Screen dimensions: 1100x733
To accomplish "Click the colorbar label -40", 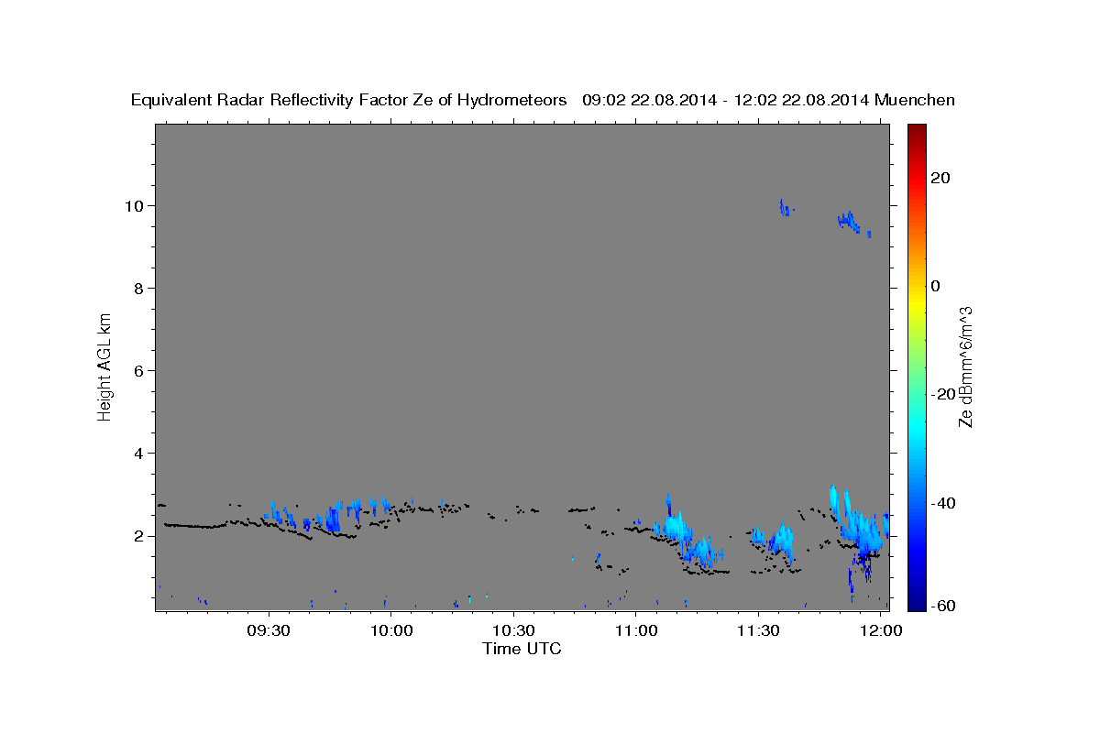I will 943,502.
